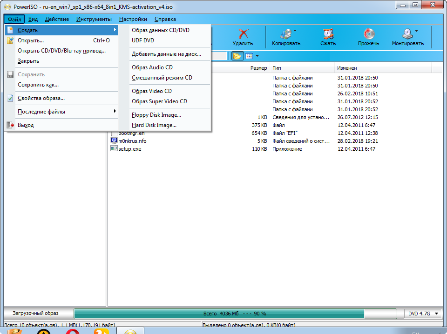Viewport: 447px width, 334px height.
Task: Open the DVD 4.7G media size dropdown
Action: pos(423,314)
